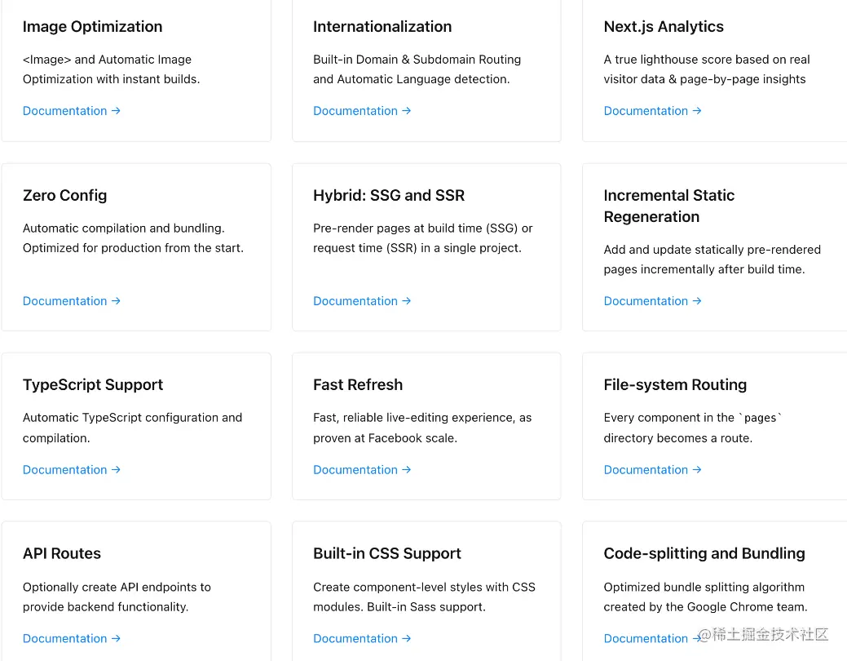Click the arrow icon beside Hybrid: SSG and SSR Documentation

click(x=406, y=301)
